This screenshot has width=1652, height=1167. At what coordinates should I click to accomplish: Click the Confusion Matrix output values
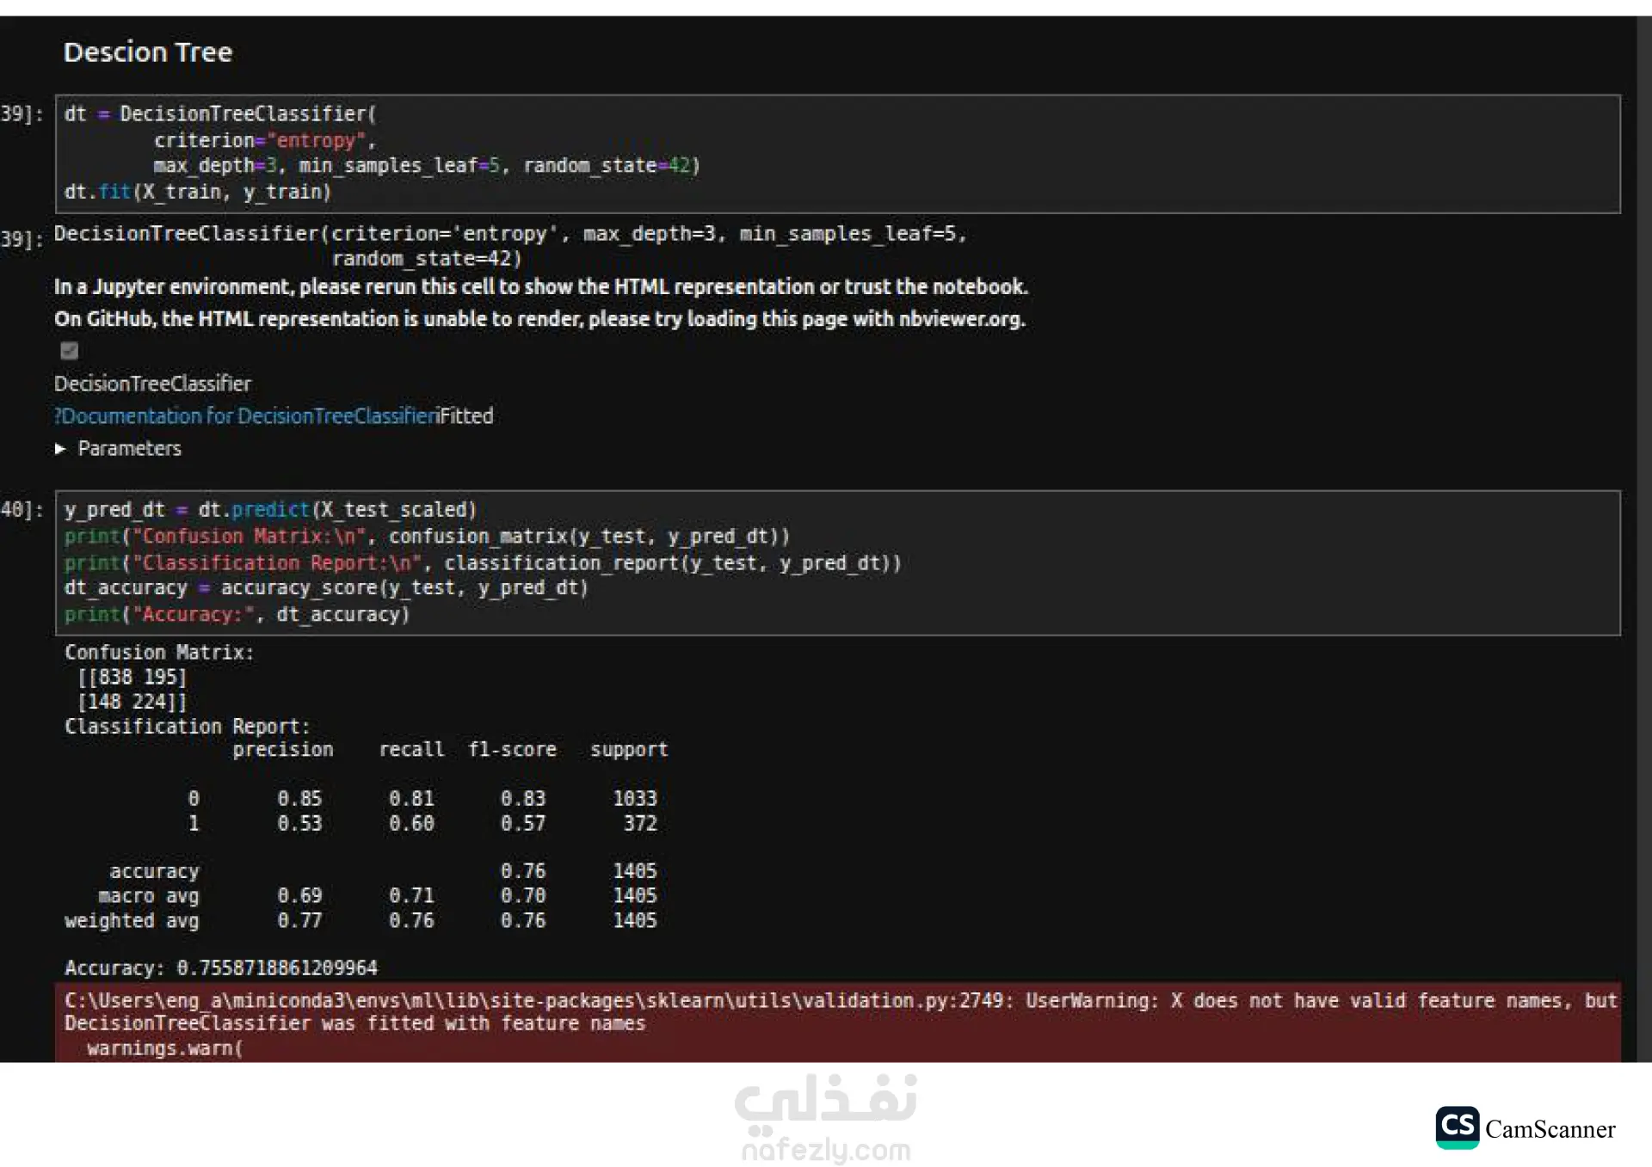[x=132, y=690]
